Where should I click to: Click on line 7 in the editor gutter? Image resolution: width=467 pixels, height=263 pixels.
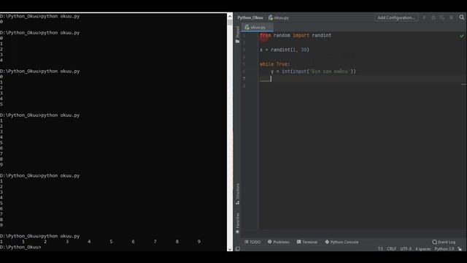(244, 79)
